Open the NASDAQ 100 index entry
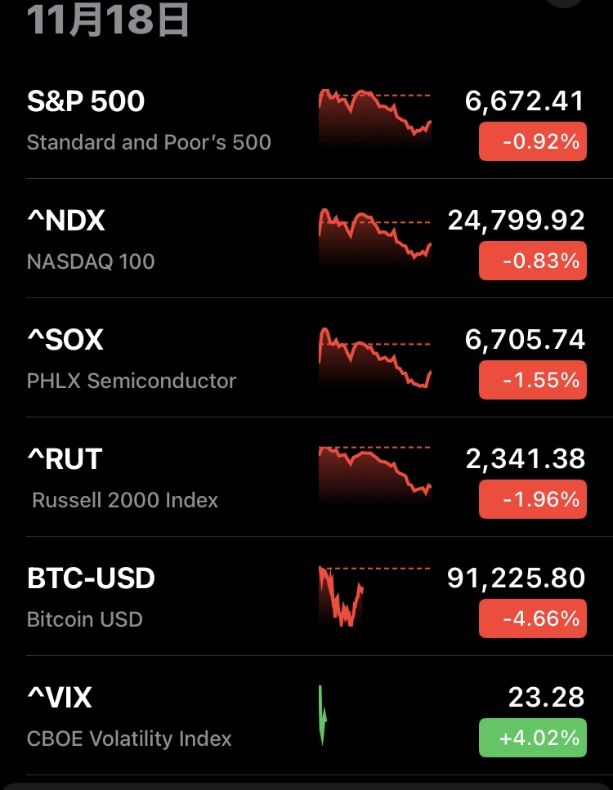The height and width of the screenshot is (790, 613). [91, 261]
